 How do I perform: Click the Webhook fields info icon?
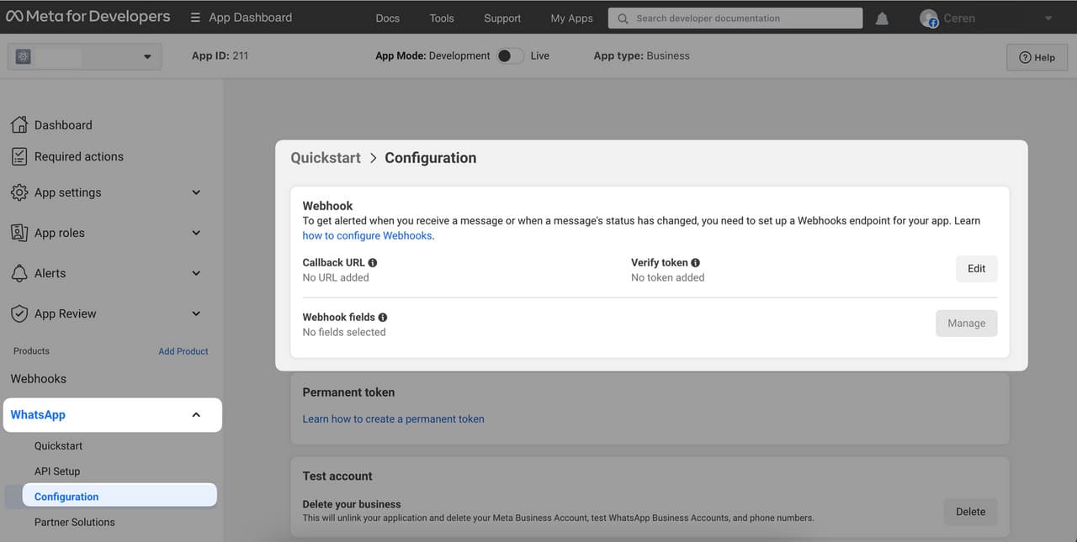(x=383, y=318)
